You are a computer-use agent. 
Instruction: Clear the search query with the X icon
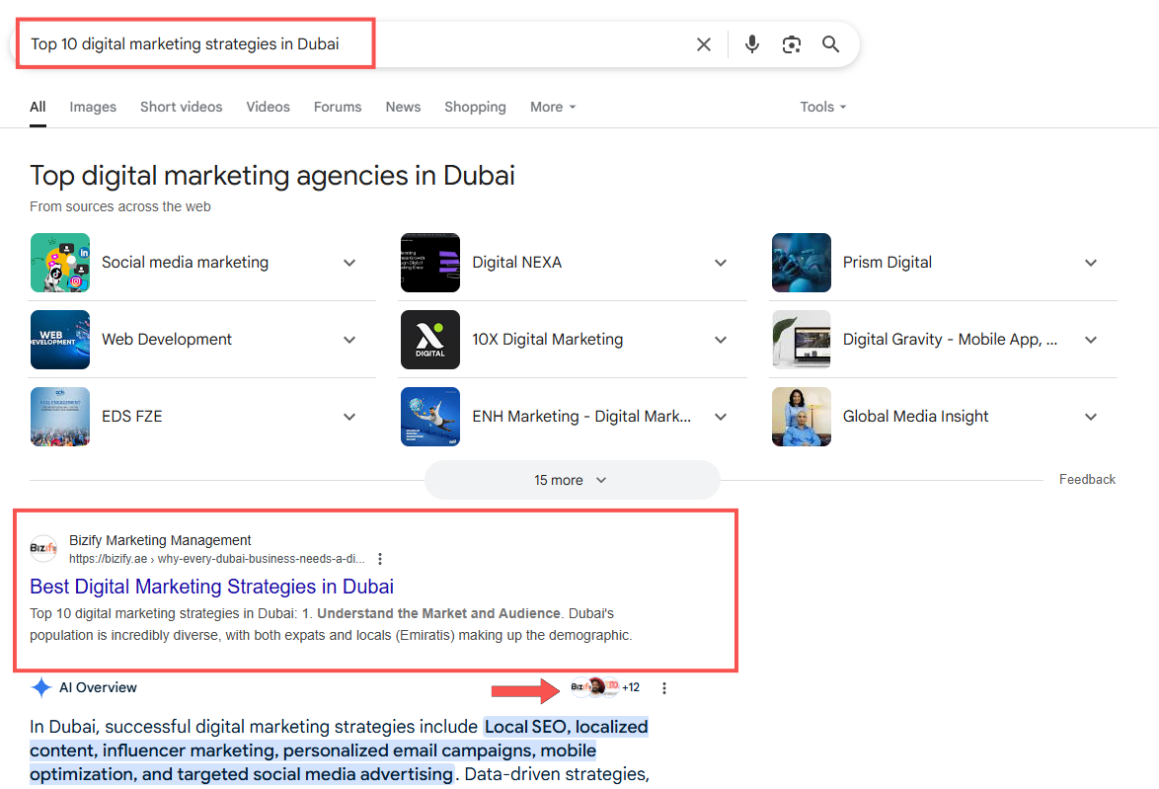click(704, 44)
